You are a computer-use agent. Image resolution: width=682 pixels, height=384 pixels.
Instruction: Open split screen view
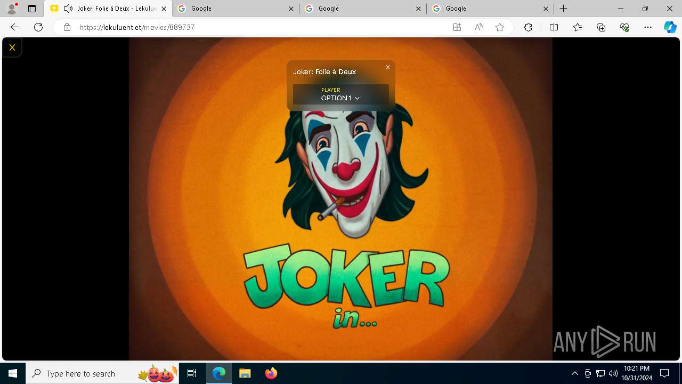(x=554, y=27)
